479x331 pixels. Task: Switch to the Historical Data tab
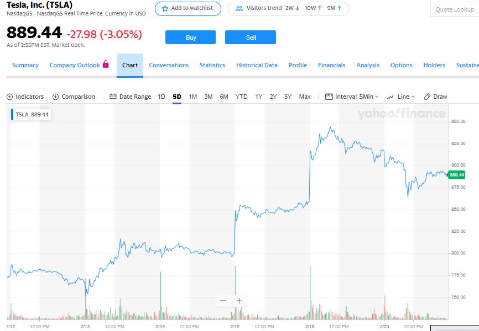(257, 65)
